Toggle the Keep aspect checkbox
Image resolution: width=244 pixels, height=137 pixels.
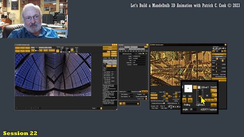pos(61,52)
